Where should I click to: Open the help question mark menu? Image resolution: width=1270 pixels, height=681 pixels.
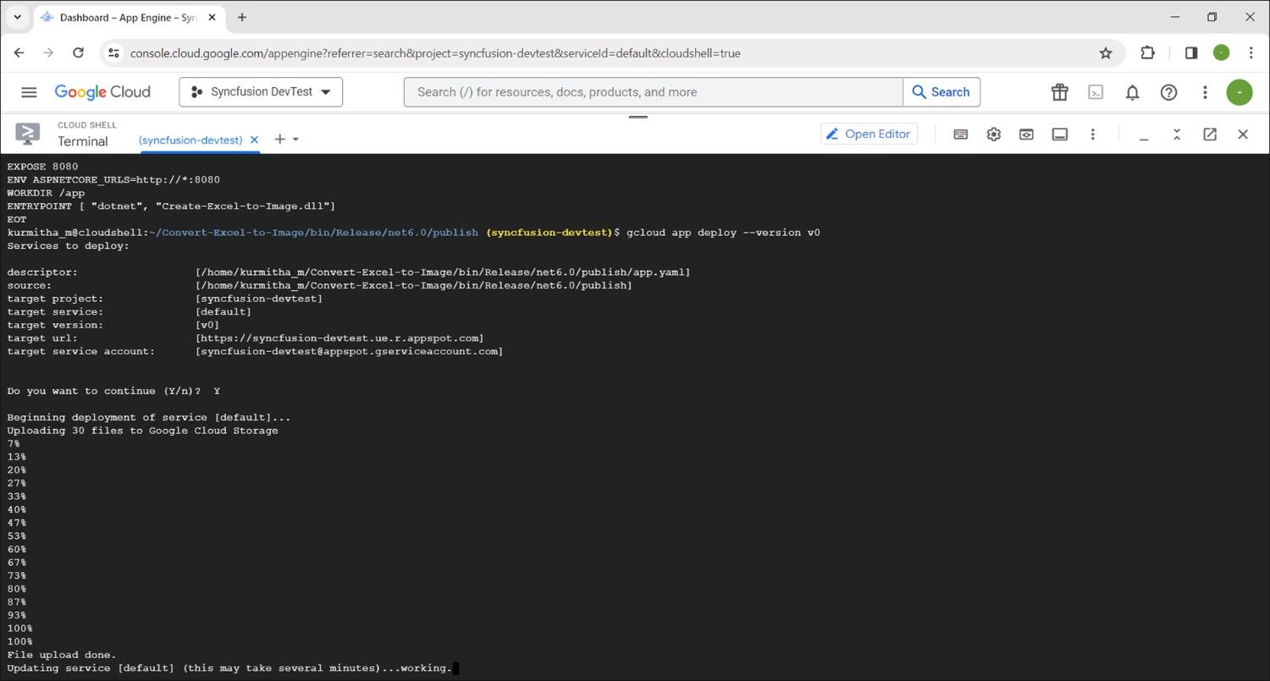(x=1168, y=92)
